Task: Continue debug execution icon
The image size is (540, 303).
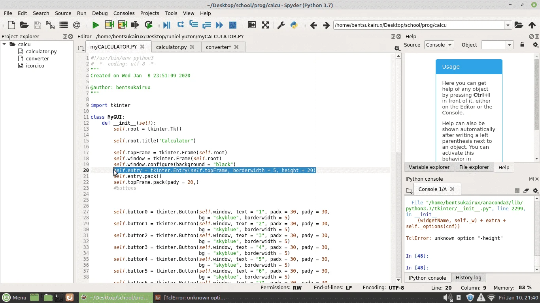Action: coord(220,25)
